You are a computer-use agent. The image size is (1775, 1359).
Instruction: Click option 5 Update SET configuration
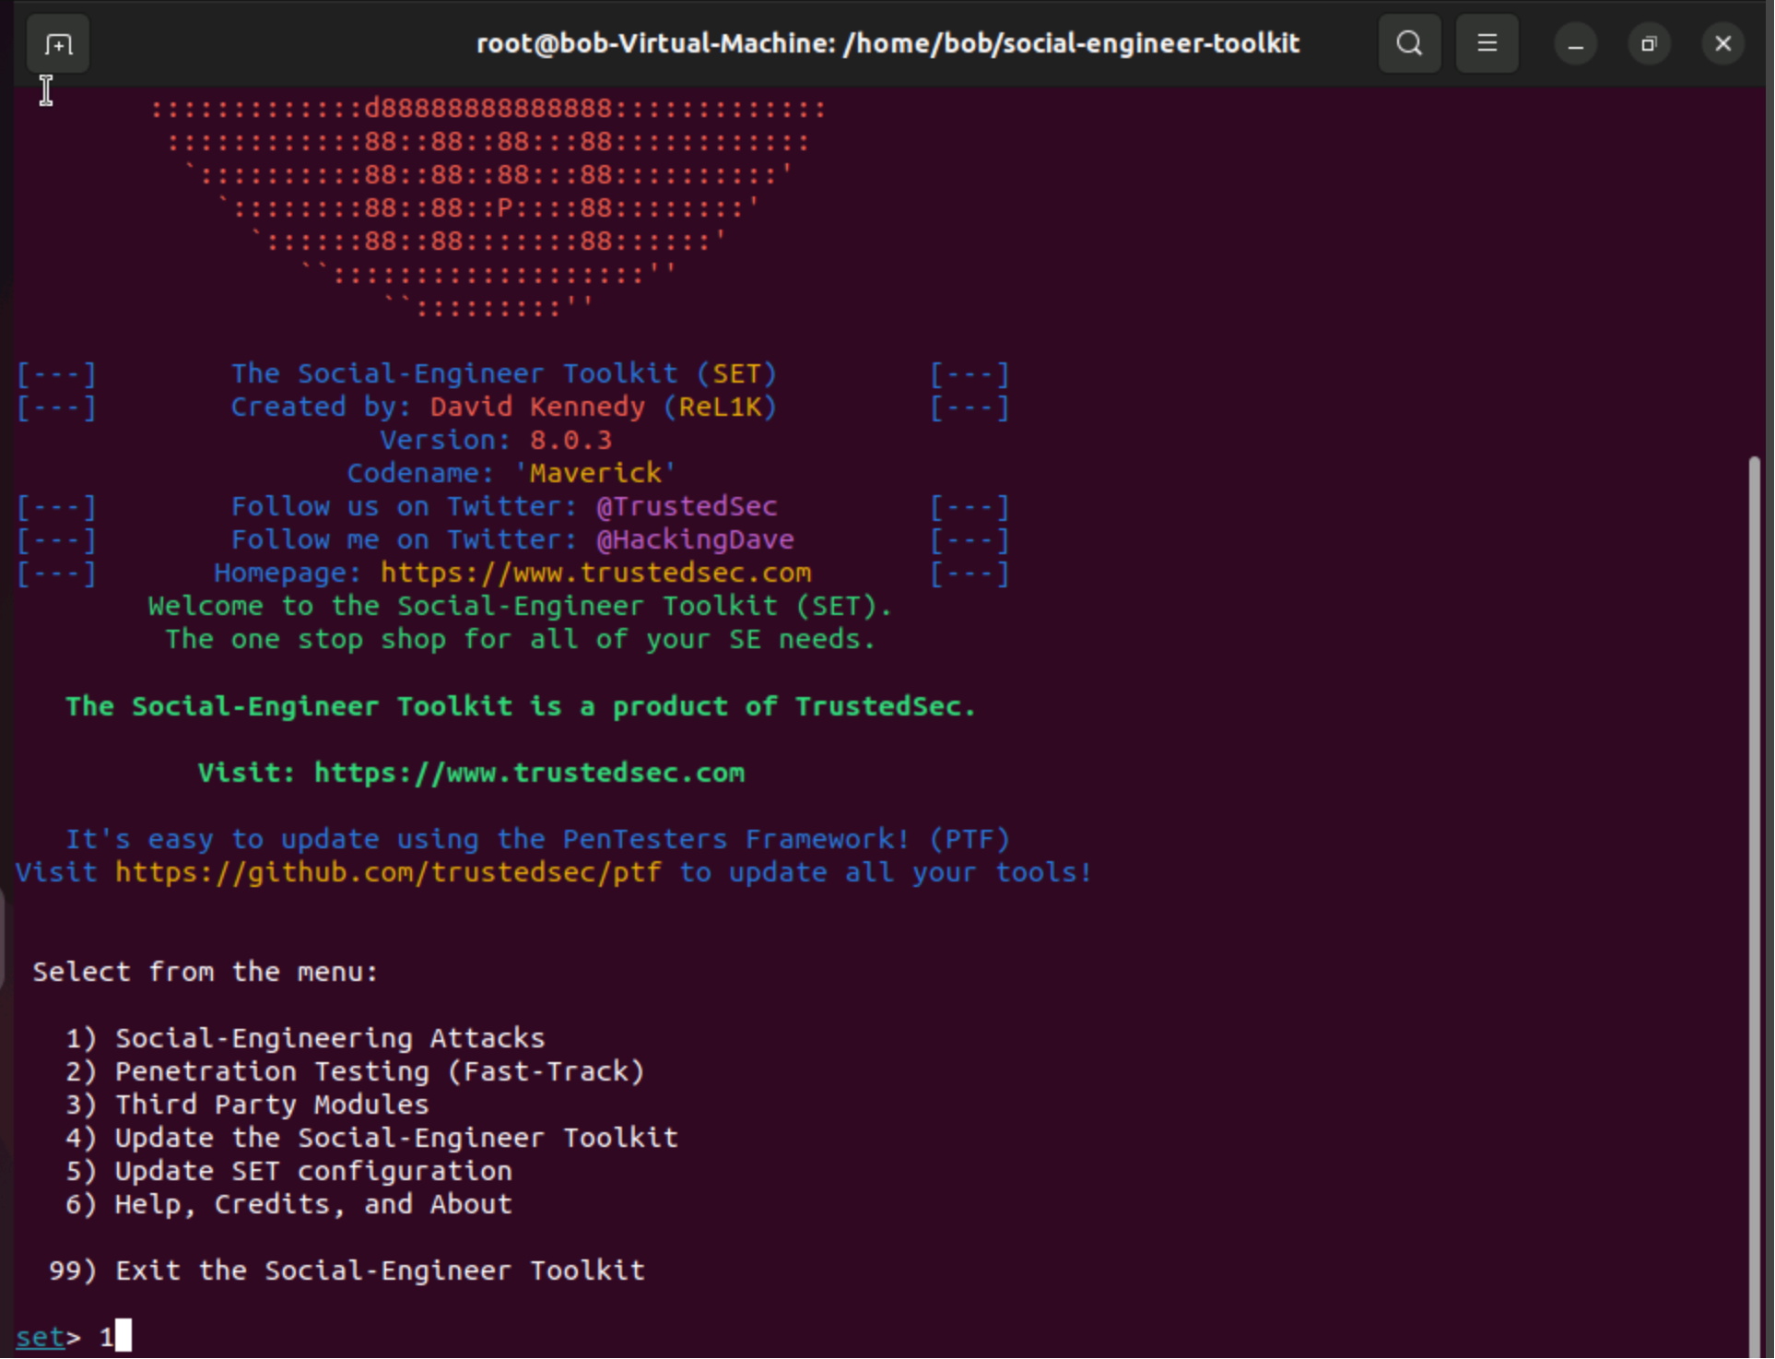288,1171
